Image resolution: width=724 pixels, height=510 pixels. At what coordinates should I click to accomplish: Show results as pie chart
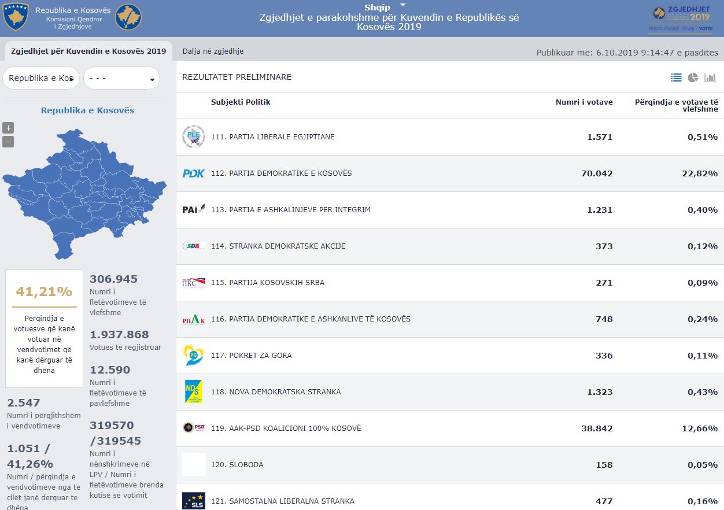click(693, 77)
